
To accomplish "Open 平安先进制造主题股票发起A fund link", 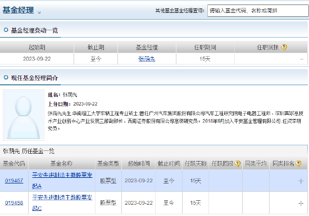I will pos(62,181).
